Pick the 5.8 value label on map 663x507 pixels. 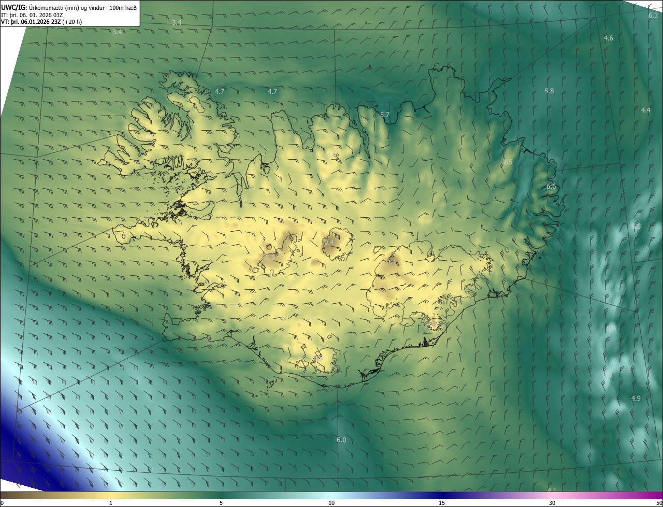click(x=549, y=91)
